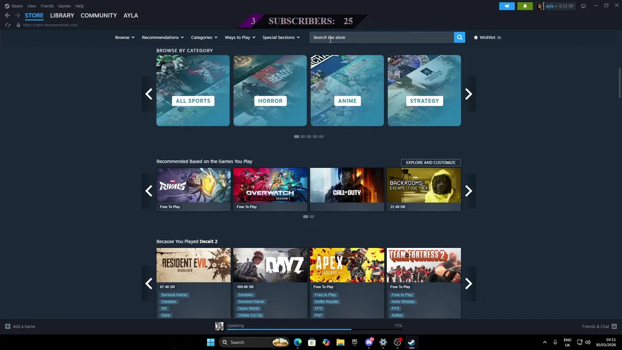Open File Explorer from the taskbar
This screenshot has height=350, width=622.
(341, 342)
